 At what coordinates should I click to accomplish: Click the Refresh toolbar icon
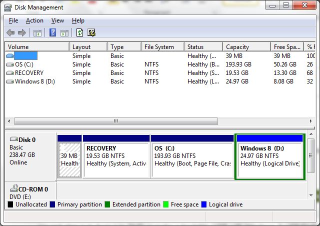tap(79, 33)
